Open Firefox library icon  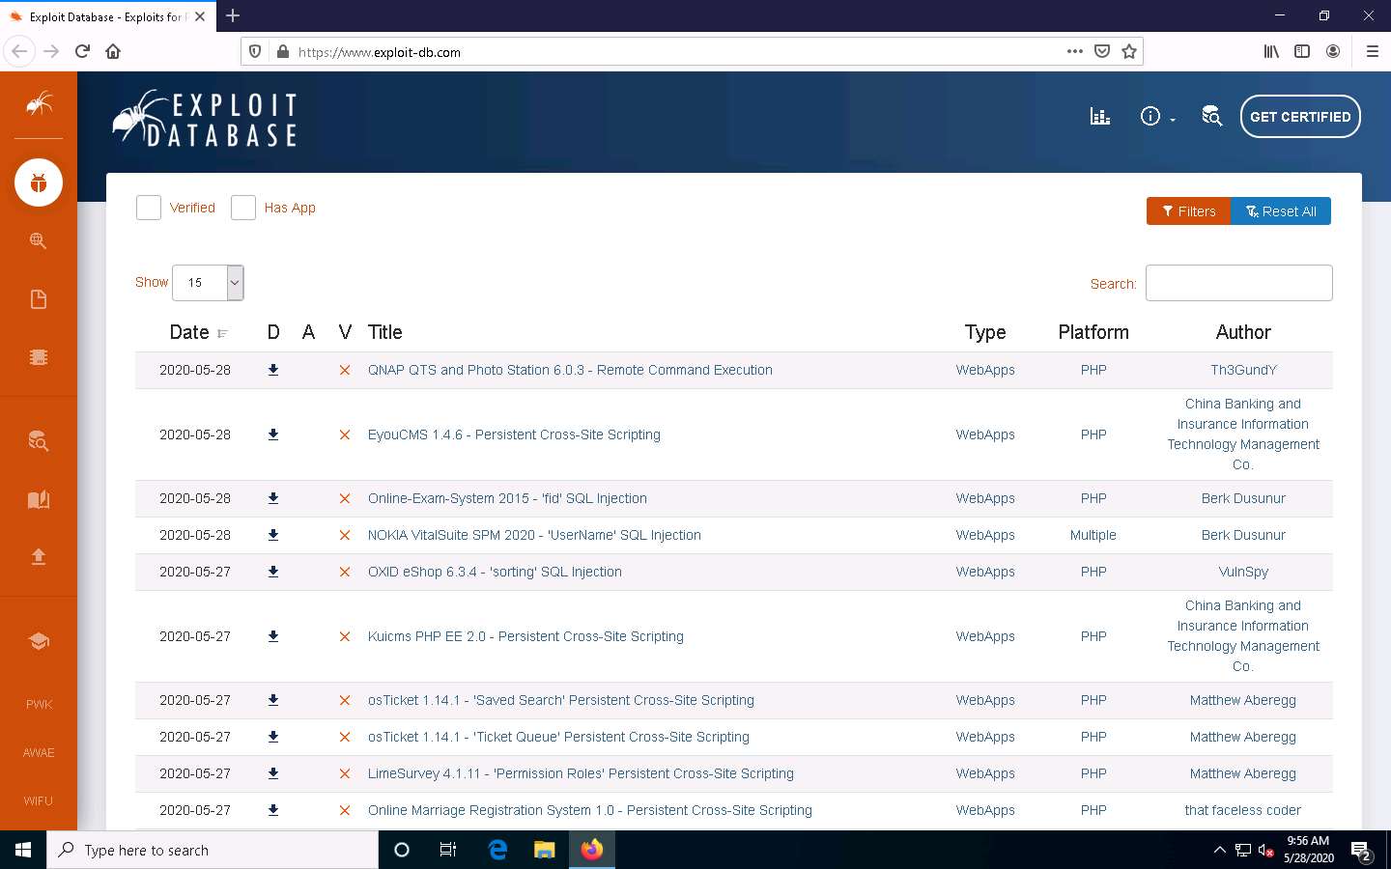pos(1271,51)
